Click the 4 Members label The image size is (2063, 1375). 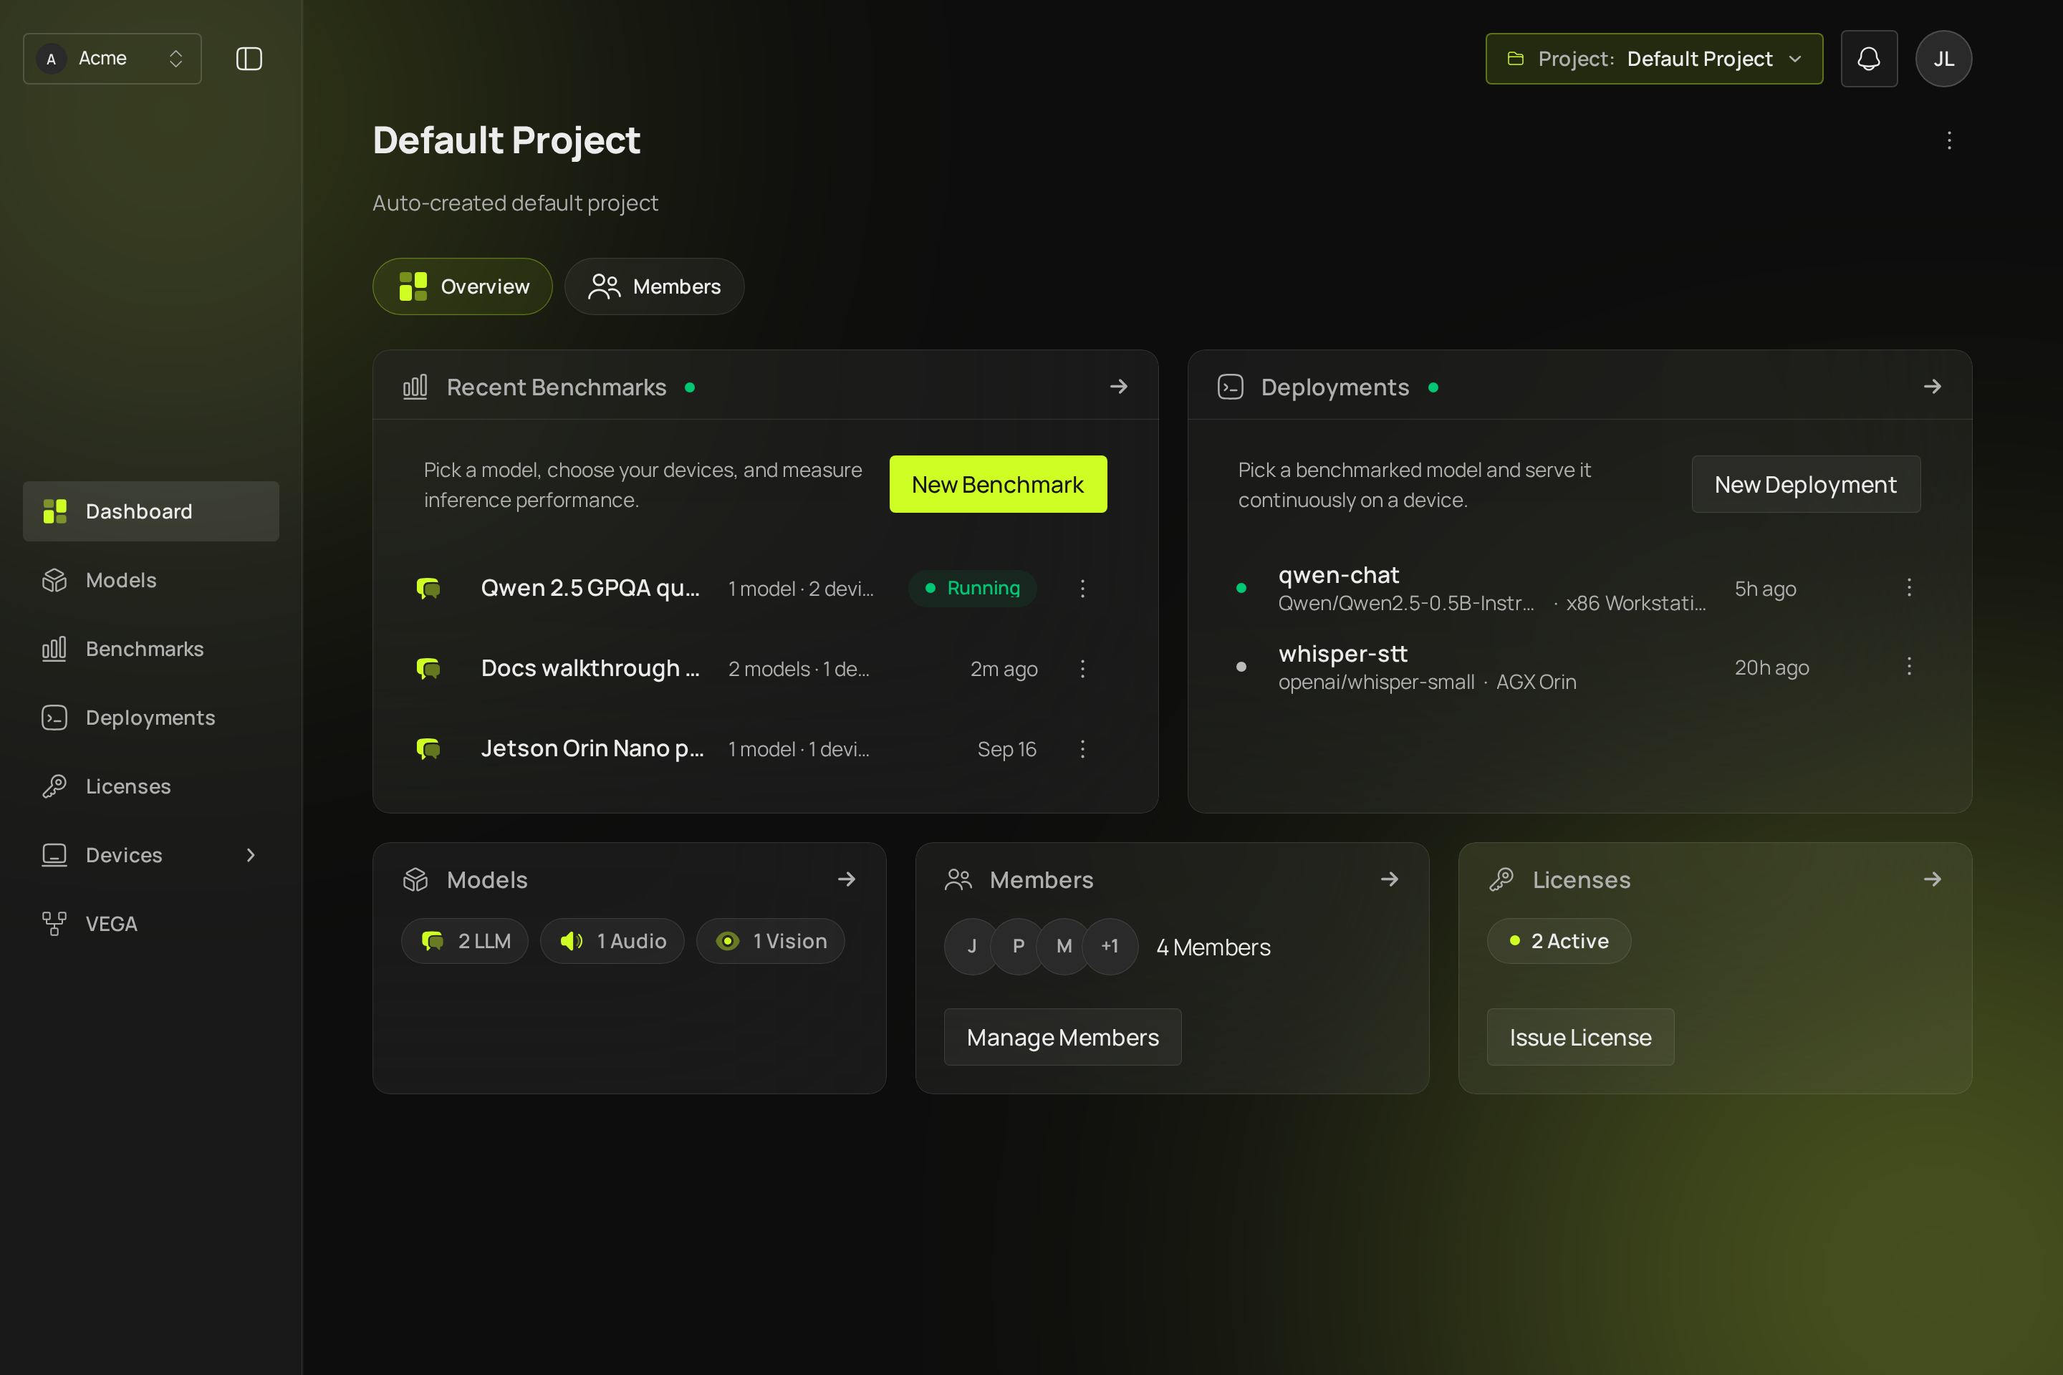[x=1213, y=947]
